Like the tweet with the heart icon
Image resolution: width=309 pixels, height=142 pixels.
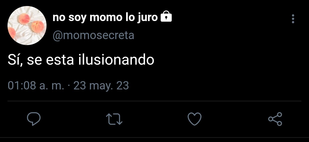(194, 119)
